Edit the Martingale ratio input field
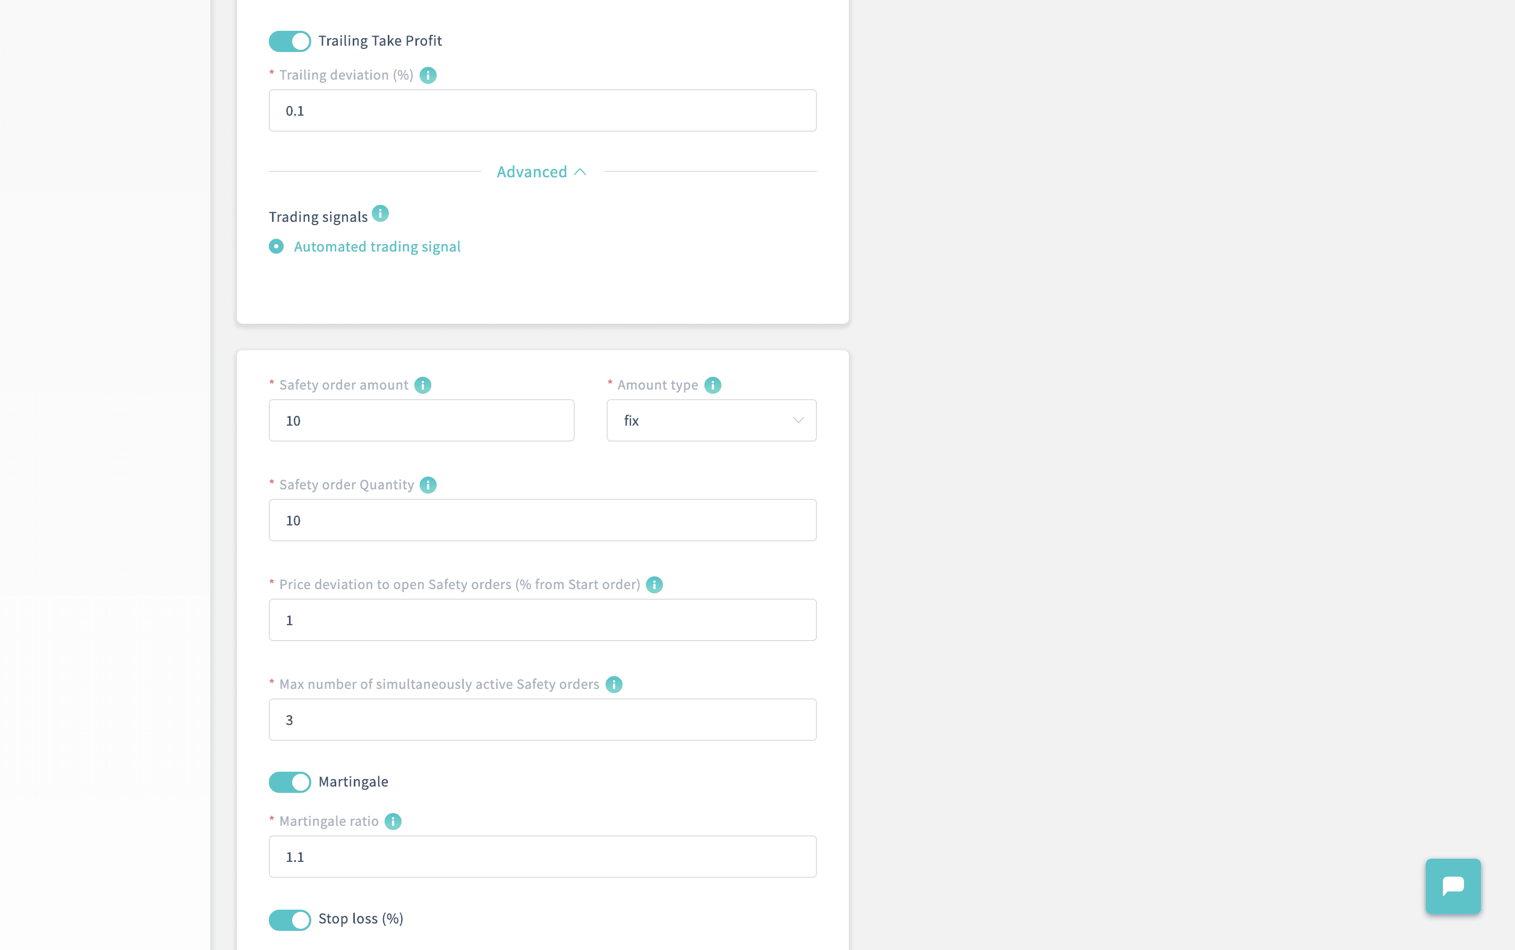The width and height of the screenshot is (1515, 950). pyautogui.click(x=542, y=856)
